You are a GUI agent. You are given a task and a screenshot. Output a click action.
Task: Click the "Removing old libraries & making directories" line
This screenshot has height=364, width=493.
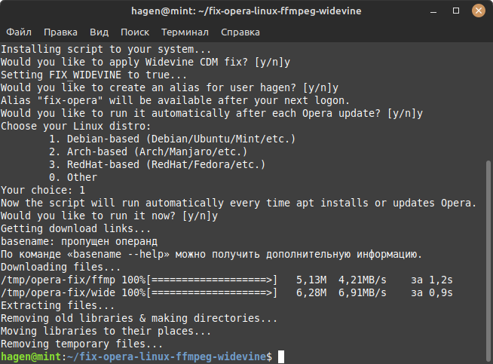[139, 319]
